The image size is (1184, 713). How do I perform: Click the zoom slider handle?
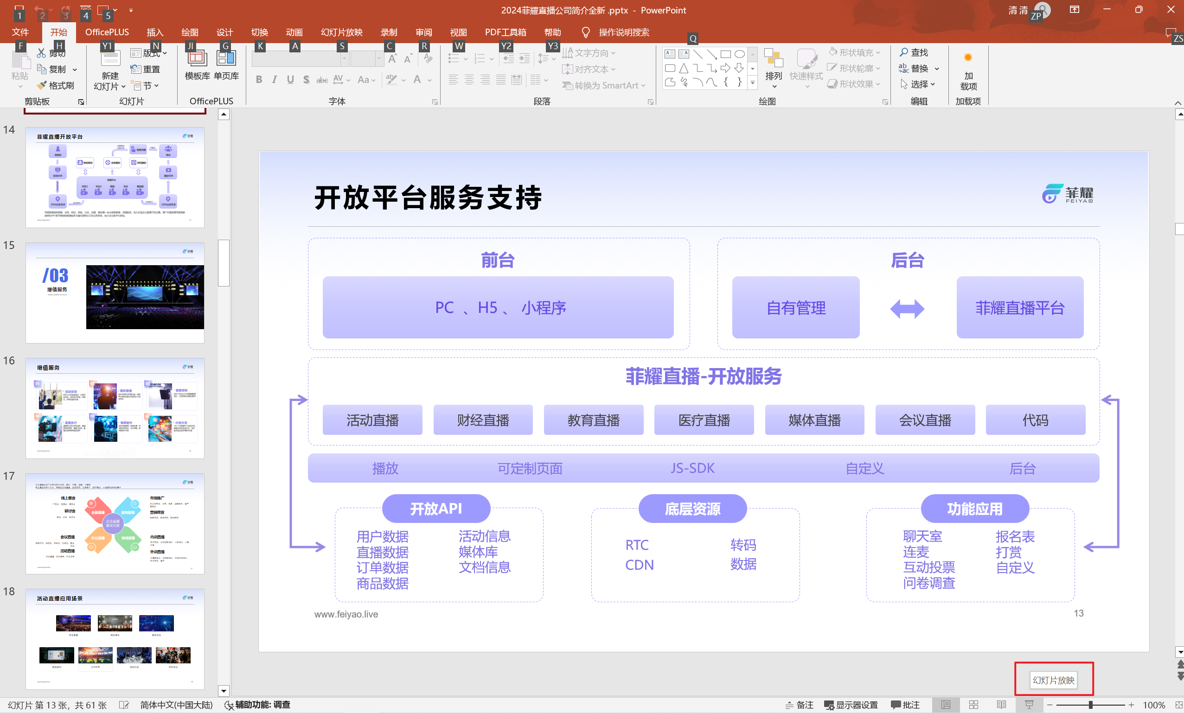tap(1090, 705)
